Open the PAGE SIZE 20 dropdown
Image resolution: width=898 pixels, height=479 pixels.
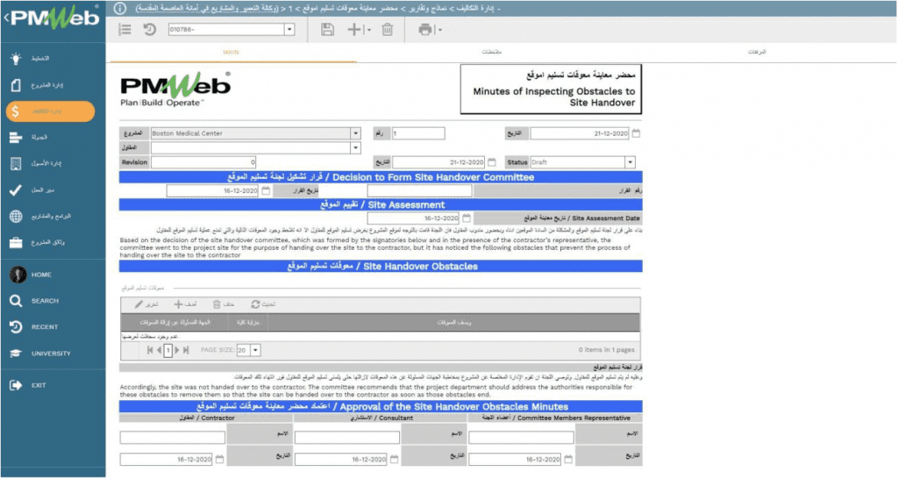tap(255, 350)
